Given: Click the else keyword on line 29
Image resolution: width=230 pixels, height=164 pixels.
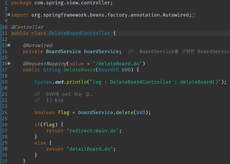Looking at the screenshot, I should pyautogui.click(x=40, y=143).
